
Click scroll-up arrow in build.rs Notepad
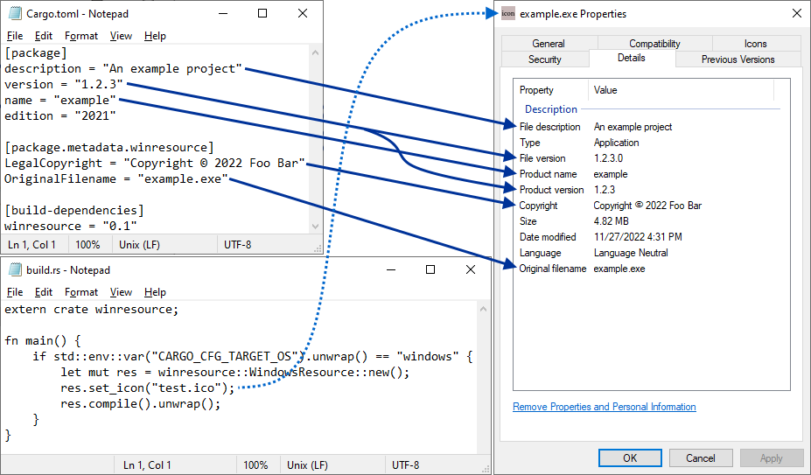tap(483, 309)
